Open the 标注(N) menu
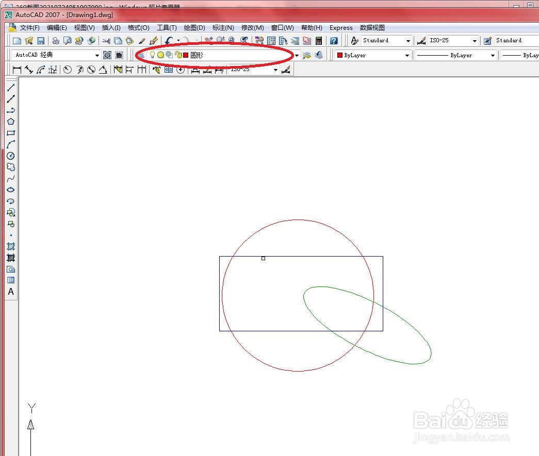The height and width of the screenshot is (456, 539). tap(223, 28)
